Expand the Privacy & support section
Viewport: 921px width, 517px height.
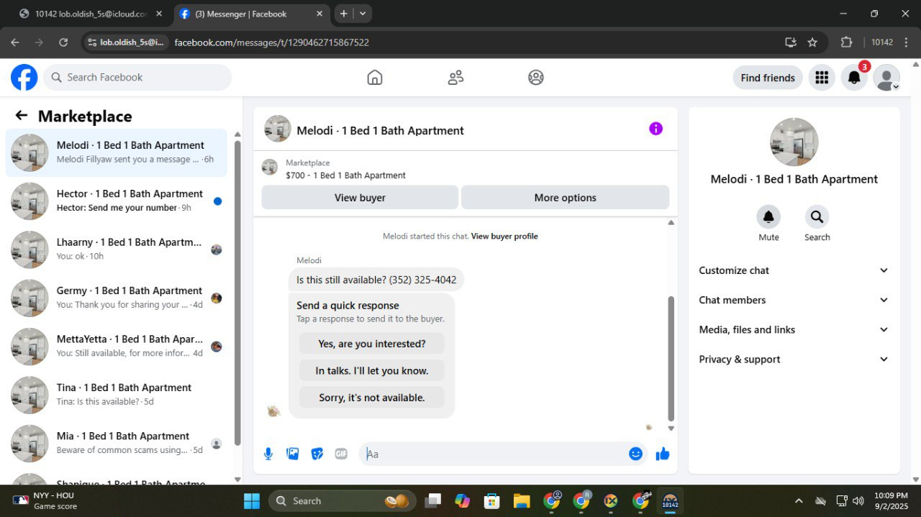(794, 360)
